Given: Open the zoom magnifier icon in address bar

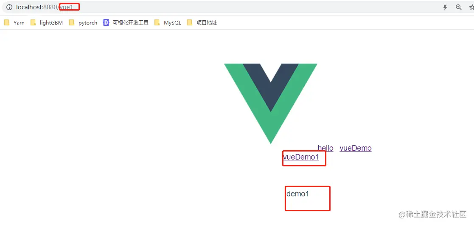Looking at the screenshot, I should pos(459,8).
